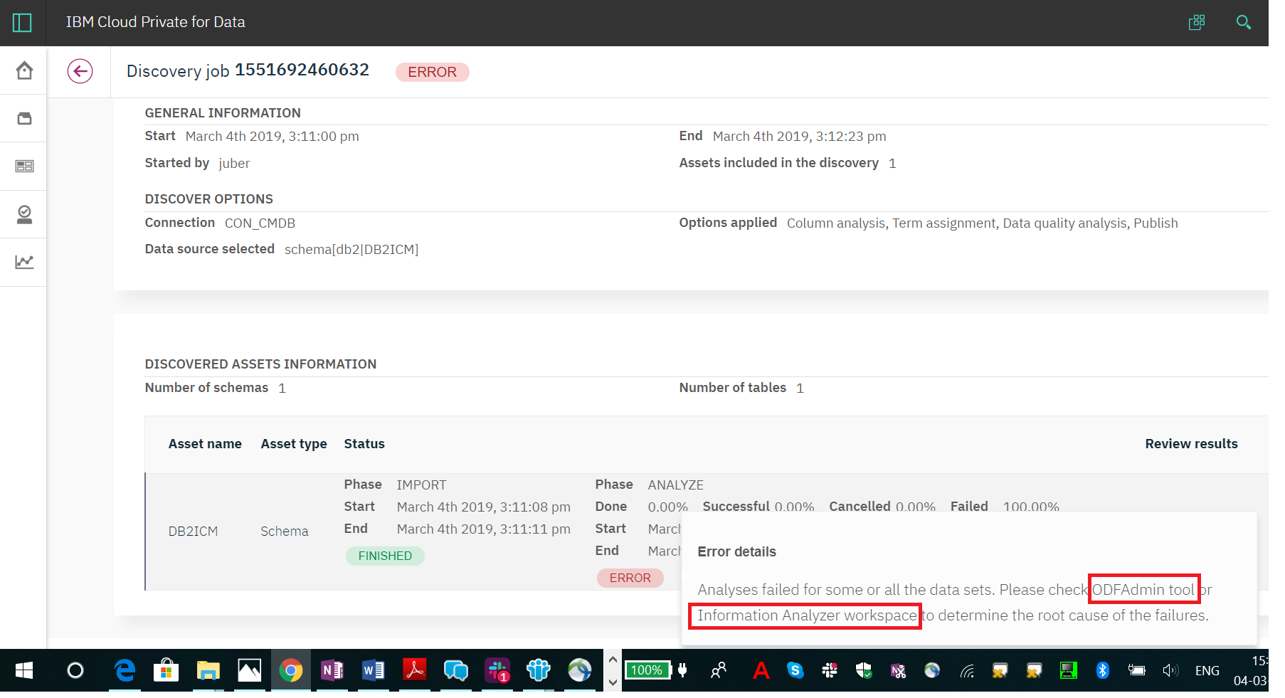Open Adobe Acrobat from taskbar
The image size is (1285, 698).
pos(415,670)
